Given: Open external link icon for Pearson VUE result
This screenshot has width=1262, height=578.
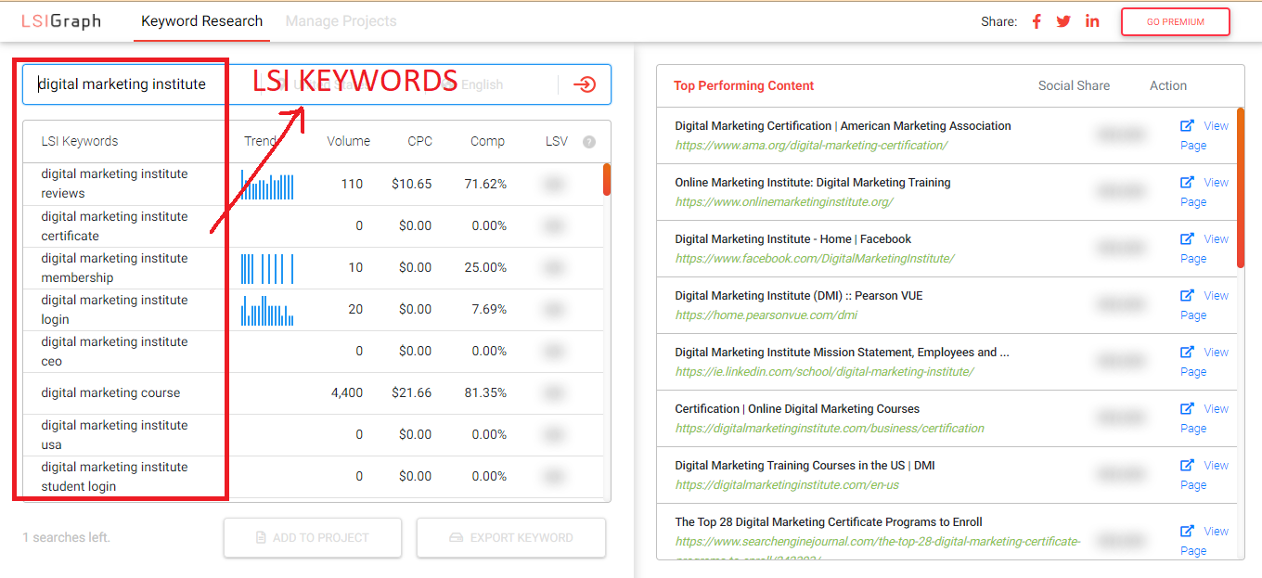Looking at the screenshot, I should [1187, 295].
